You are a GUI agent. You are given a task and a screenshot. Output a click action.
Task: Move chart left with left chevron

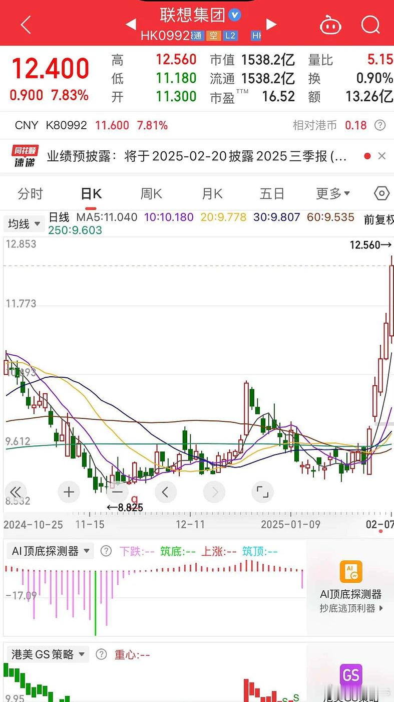pyautogui.click(x=165, y=492)
